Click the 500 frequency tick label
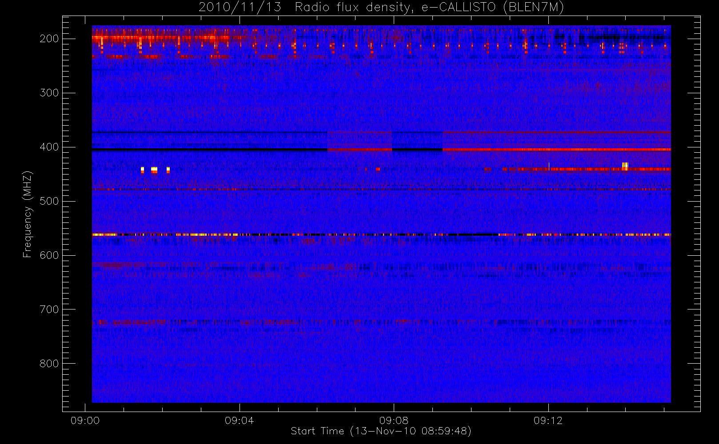Image resolution: width=719 pixels, height=444 pixels. tap(49, 201)
